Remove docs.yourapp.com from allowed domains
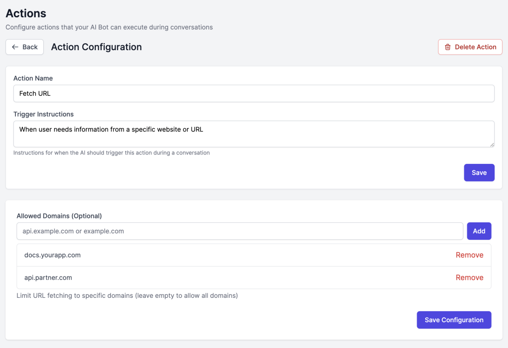Screen dimensions: 508x348 [x=469, y=255]
